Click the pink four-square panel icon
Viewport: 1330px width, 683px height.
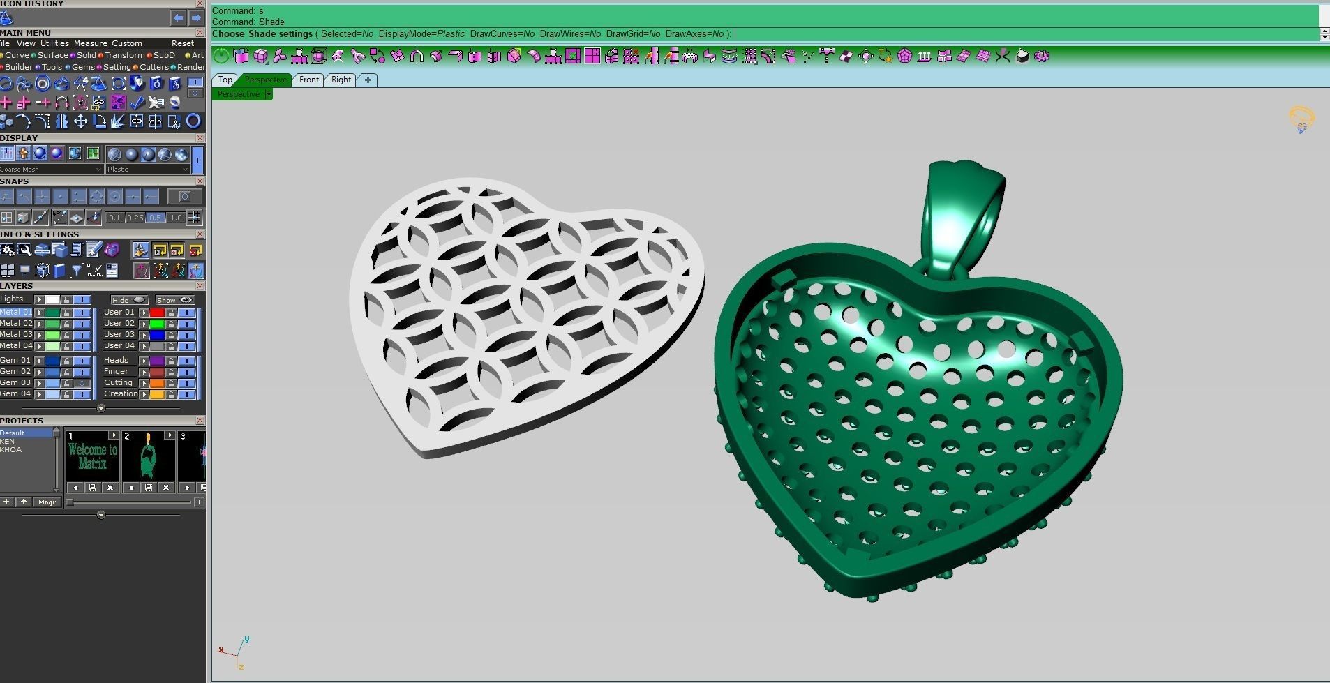(x=592, y=56)
